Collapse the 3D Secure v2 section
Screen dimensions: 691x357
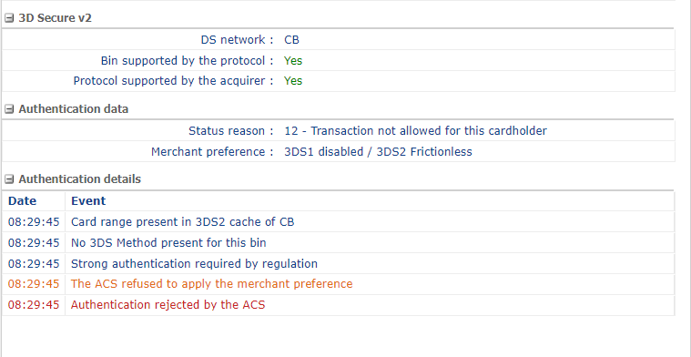(x=9, y=18)
